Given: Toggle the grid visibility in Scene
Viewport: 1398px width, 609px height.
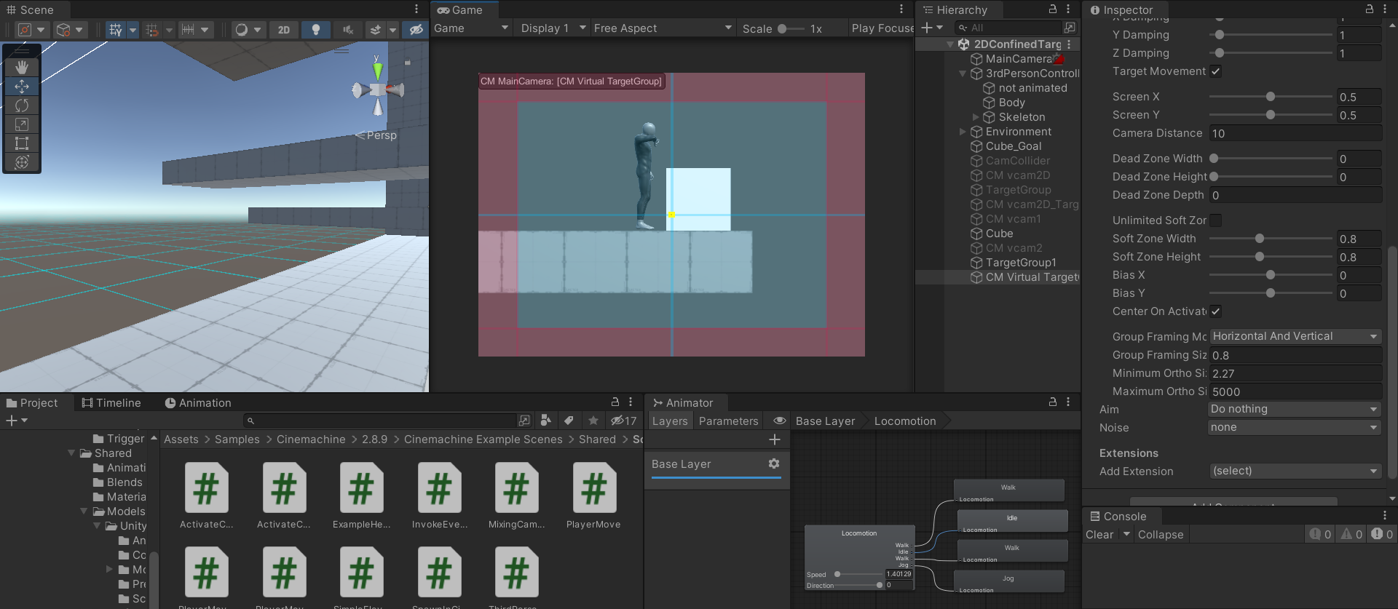Looking at the screenshot, I should click(115, 30).
